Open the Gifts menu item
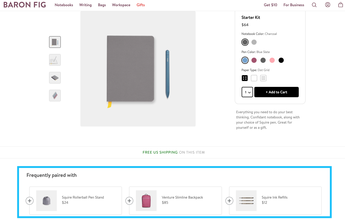Screen dimensions: 345x219 point(141,5)
